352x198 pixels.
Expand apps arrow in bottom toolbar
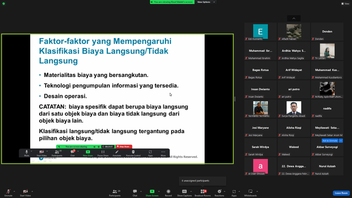click(x=239, y=191)
